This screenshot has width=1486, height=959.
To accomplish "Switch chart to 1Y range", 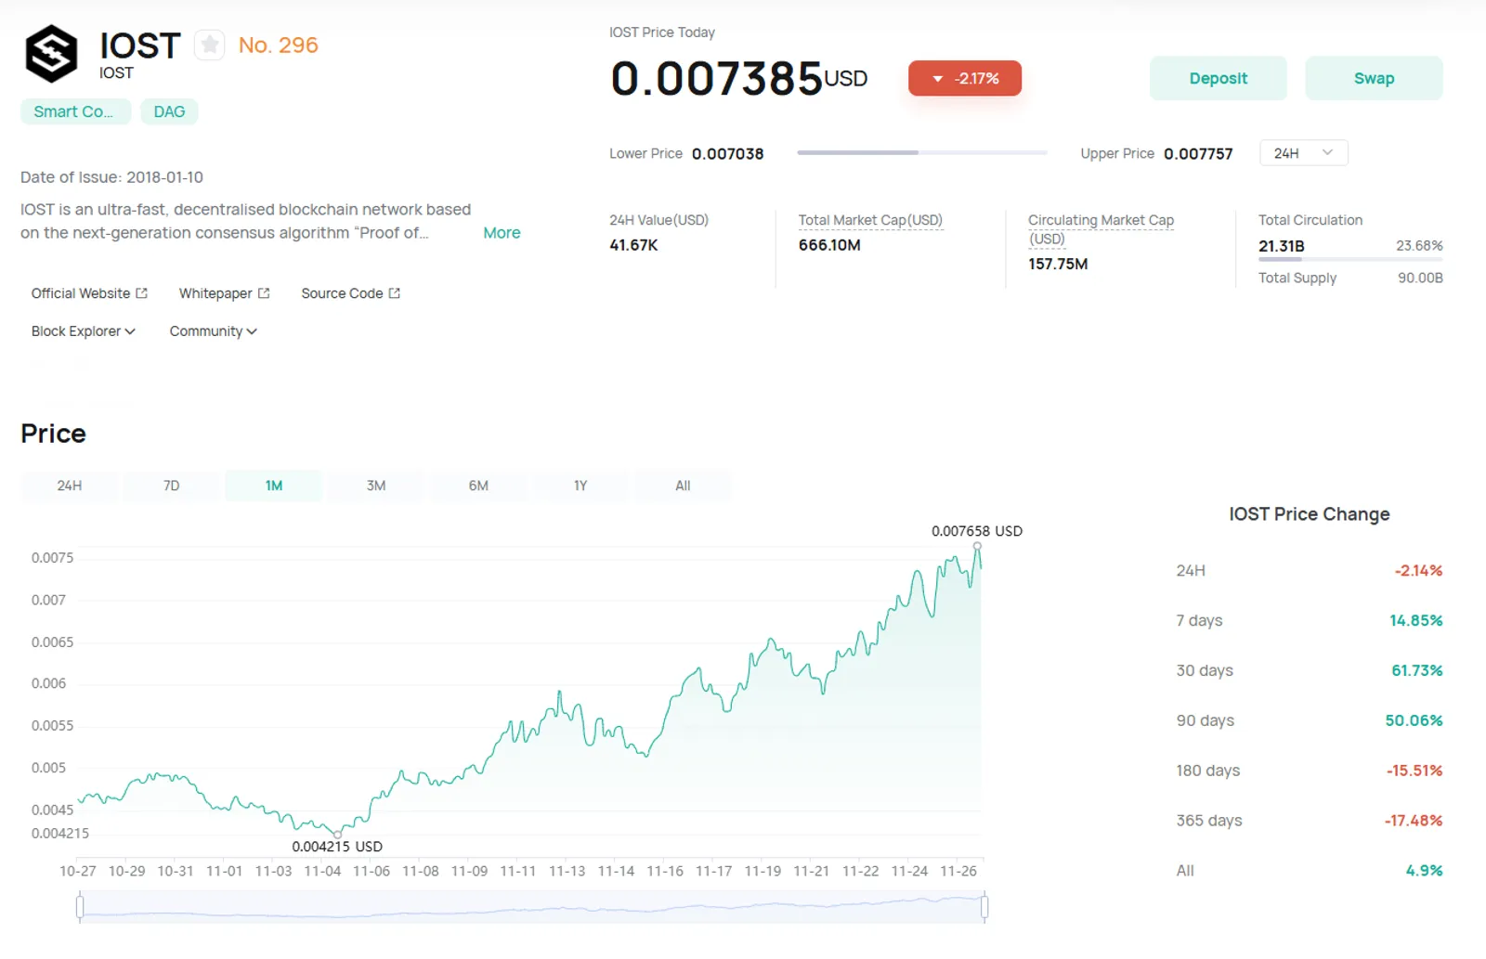I will (580, 486).
